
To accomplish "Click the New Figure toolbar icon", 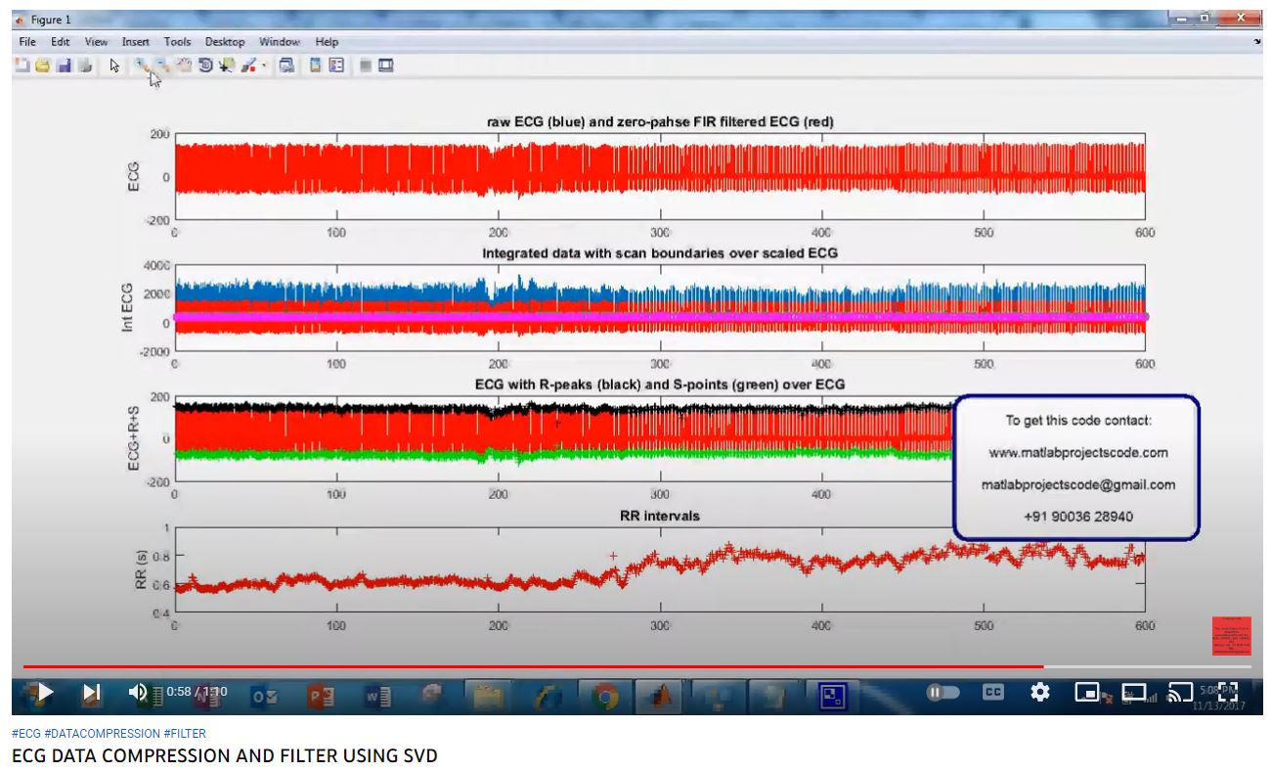I will click(22, 66).
